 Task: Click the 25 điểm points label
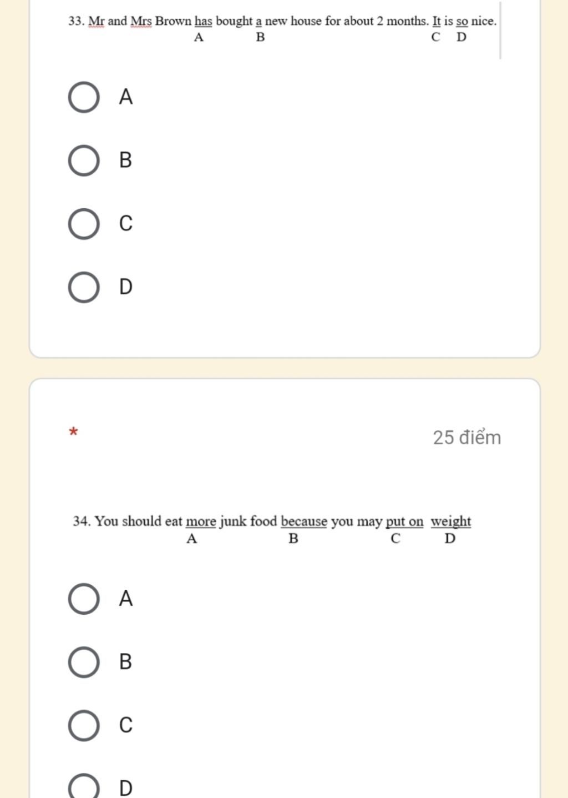click(467, 438)
